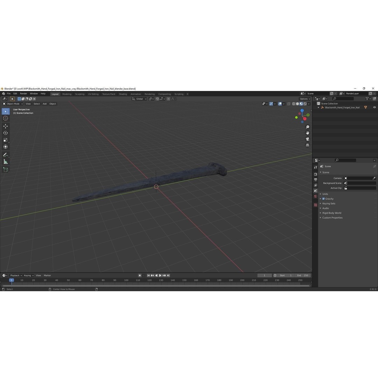Click the camera eyedropper icon
378x378 pixels.
point(374,178)
